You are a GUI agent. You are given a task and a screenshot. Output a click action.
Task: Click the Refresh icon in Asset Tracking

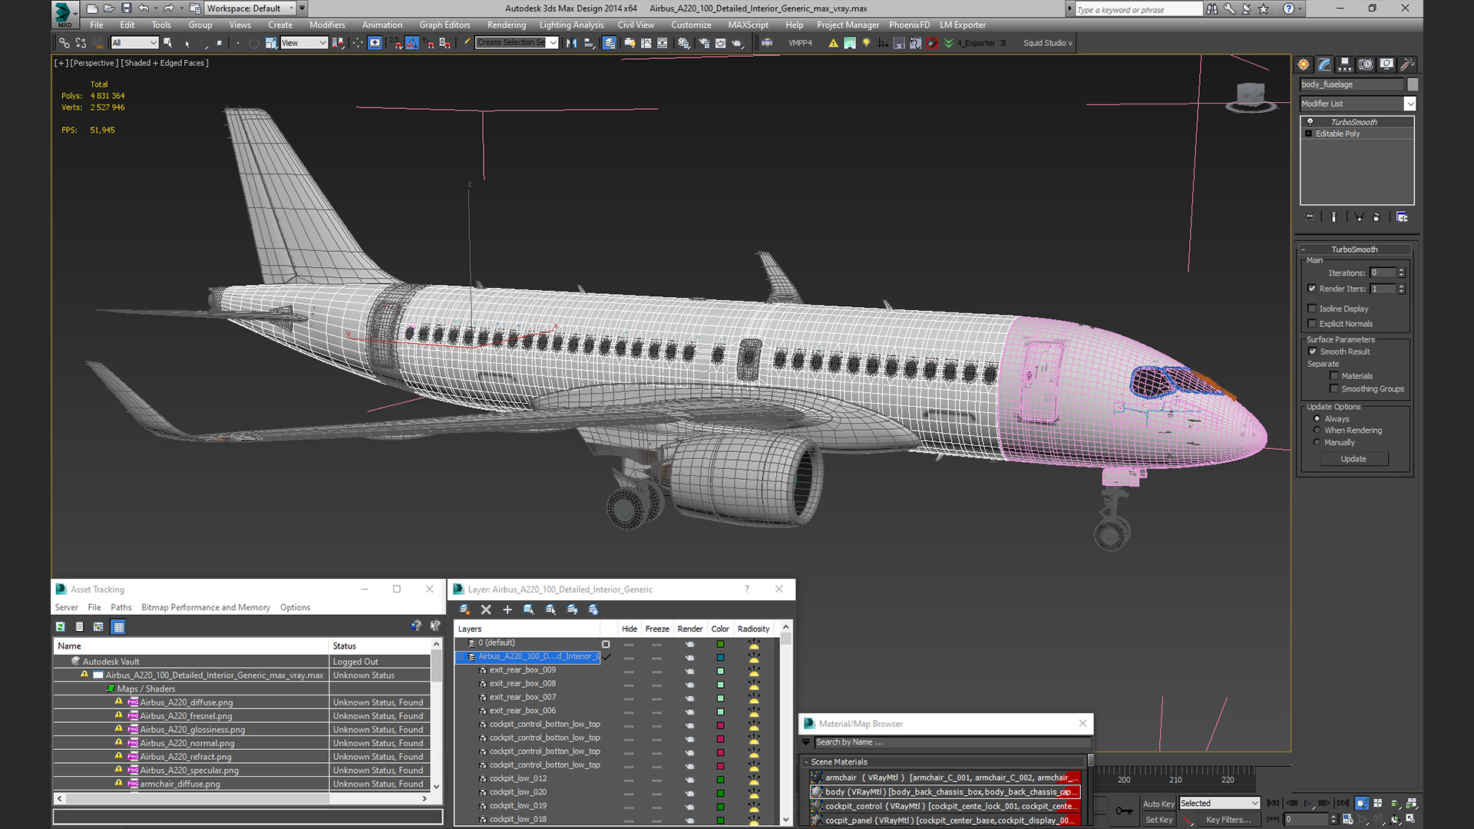[61, 627]
